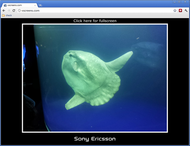This screenshot has height=146, width=190.
Task: Focus the address bar showing vscreens.com
Action: coord(95,11)
